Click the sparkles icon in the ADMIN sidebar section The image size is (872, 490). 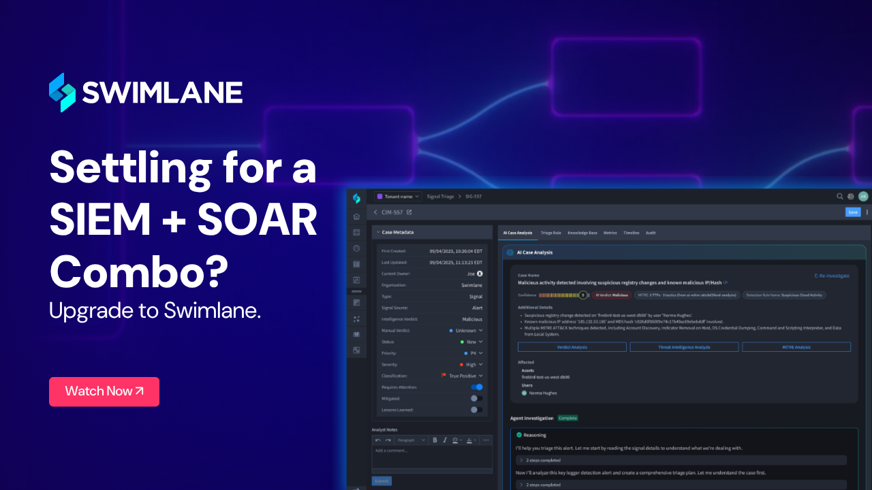(x=356, y=318)
